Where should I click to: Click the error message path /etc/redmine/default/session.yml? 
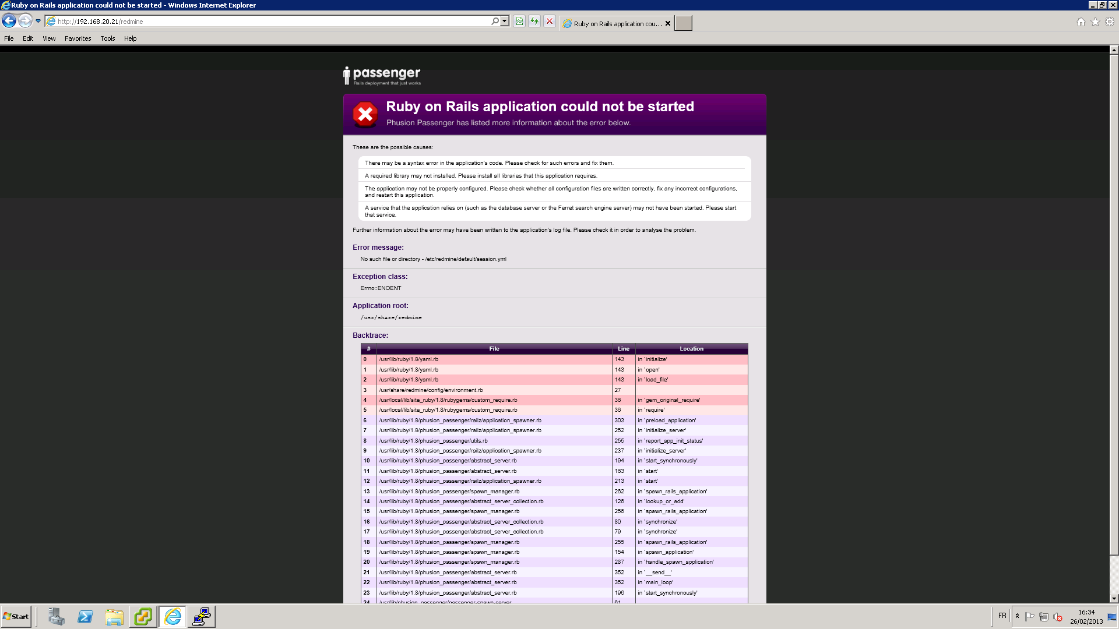[466, 259]
